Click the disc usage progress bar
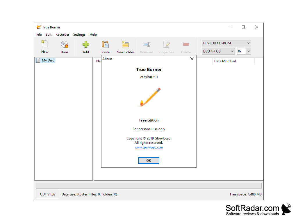298x223 pixels. click(149, 186)
